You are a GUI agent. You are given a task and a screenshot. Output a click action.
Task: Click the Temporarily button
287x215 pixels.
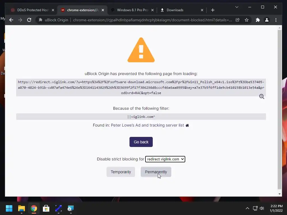click(x=121, y=172)
